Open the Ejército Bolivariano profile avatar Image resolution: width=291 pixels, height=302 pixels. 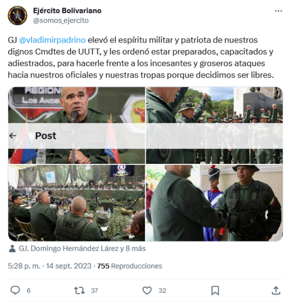[x=17, y=15]
